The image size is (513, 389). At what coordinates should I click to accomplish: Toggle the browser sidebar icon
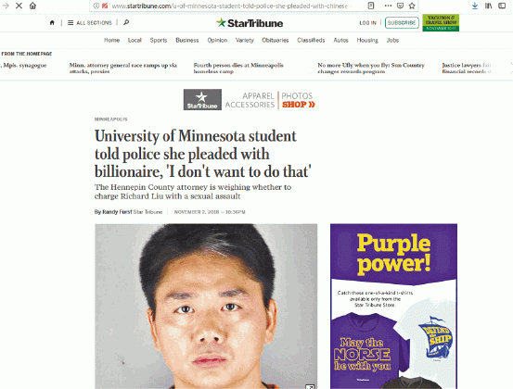click(502, 6)
